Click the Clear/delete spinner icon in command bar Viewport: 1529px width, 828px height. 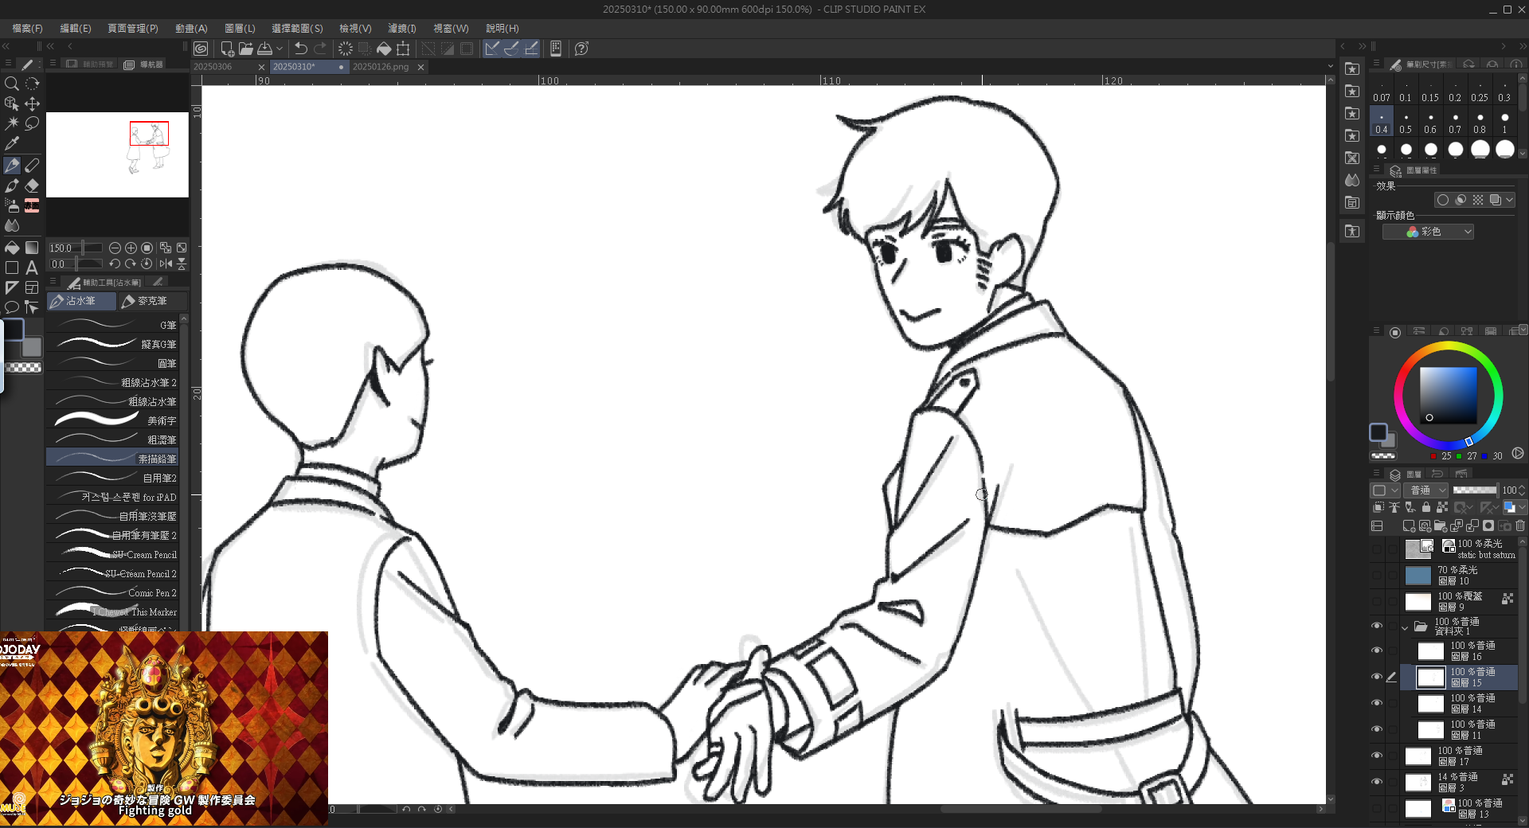pos(346,49)
